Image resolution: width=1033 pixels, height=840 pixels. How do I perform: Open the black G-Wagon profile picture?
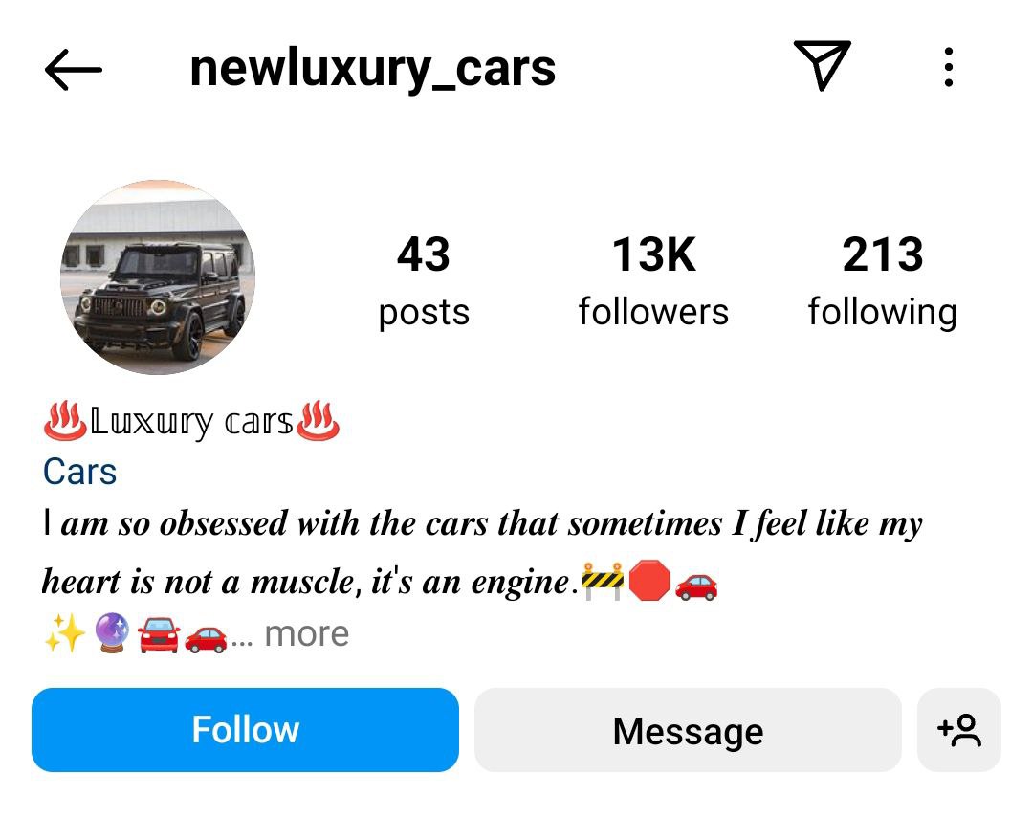point(158,277)
